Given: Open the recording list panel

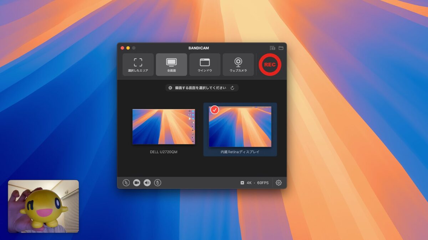Looking at the screenshot, I should tap(272, 48).
